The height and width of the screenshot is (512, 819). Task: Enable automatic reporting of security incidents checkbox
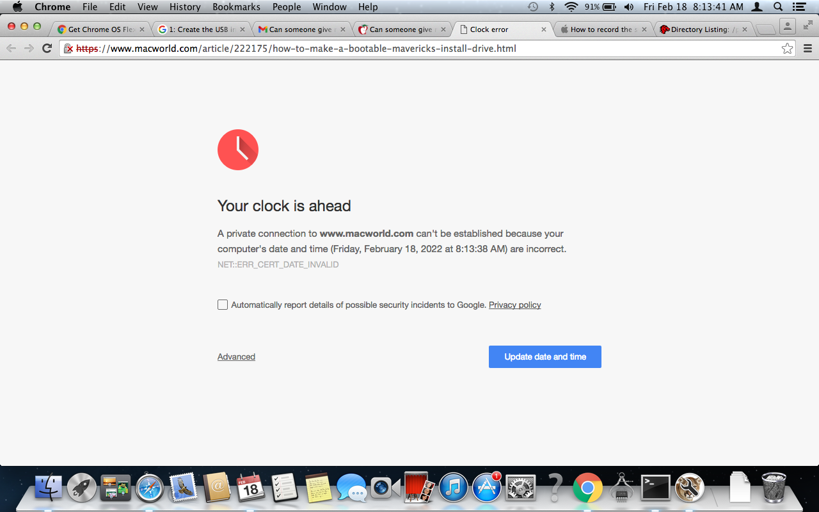click(223, 305)
